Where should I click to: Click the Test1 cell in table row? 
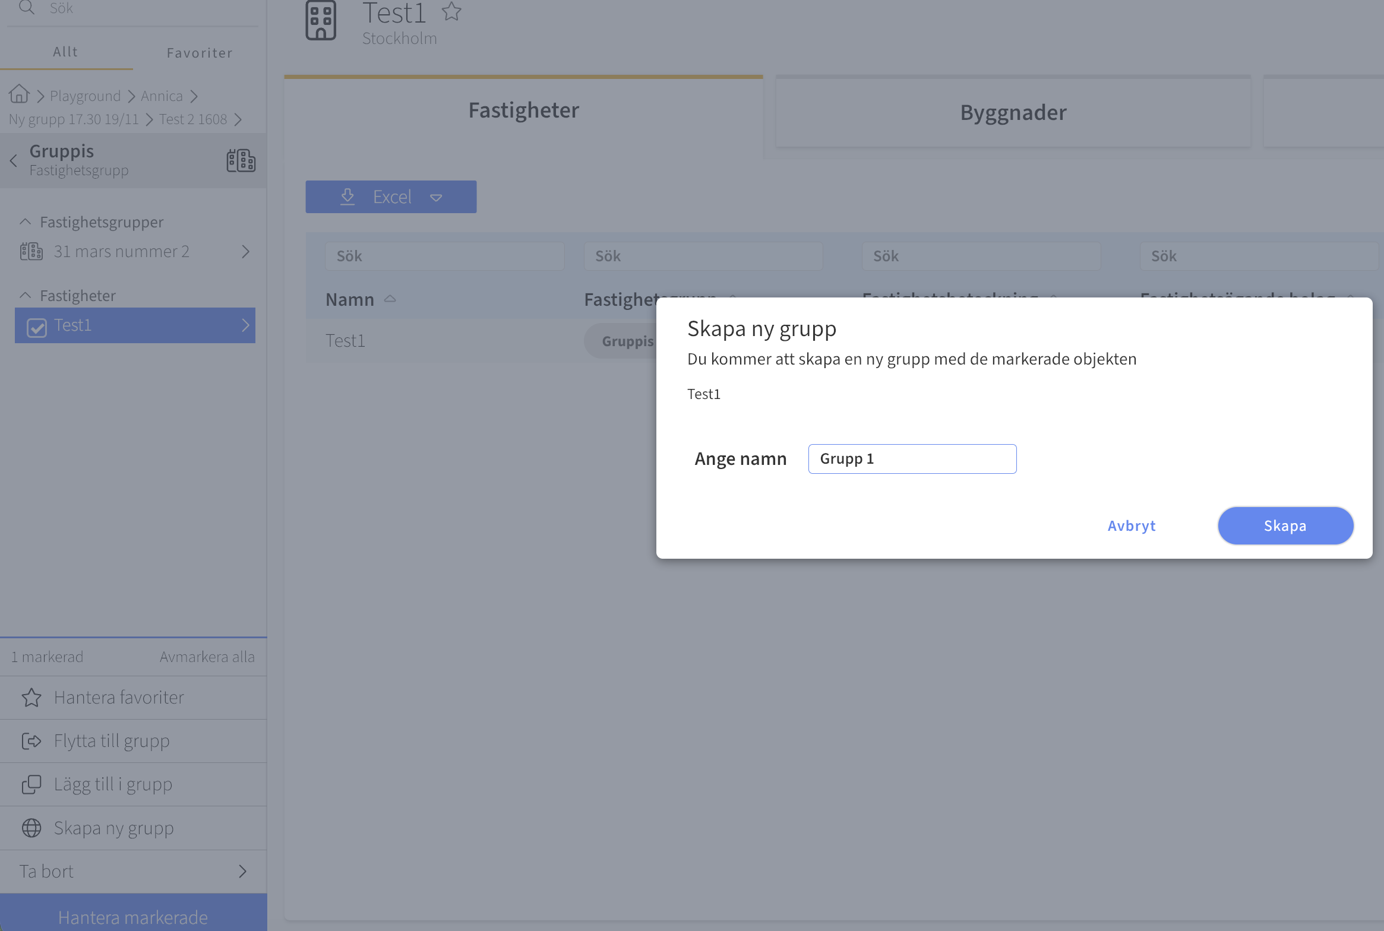coord(345,341)
